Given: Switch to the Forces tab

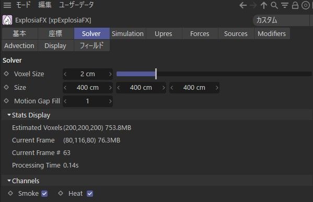Looking at the screenshot, I should [200, 33].
